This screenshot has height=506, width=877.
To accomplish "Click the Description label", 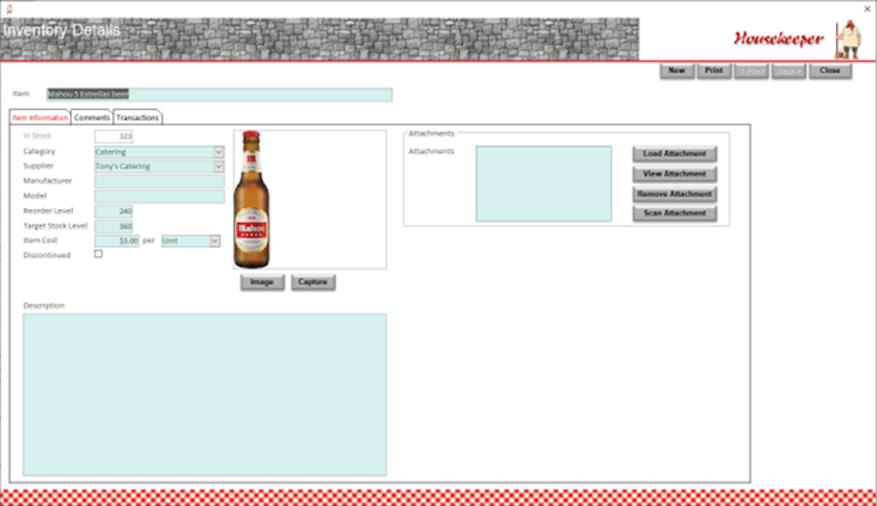I will pos(44,306).
